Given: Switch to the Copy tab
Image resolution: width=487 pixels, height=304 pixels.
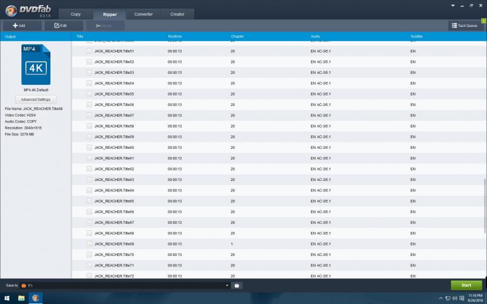Looking at the screenshot, I should [x=76, y=14].
